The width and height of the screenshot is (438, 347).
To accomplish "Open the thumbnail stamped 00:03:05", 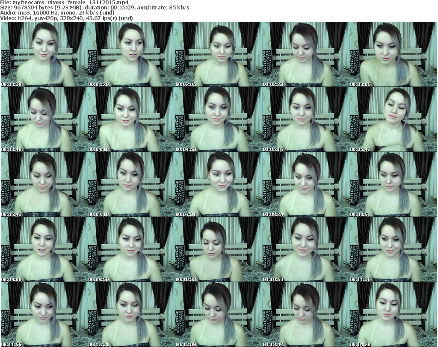I will coord(394,54).
